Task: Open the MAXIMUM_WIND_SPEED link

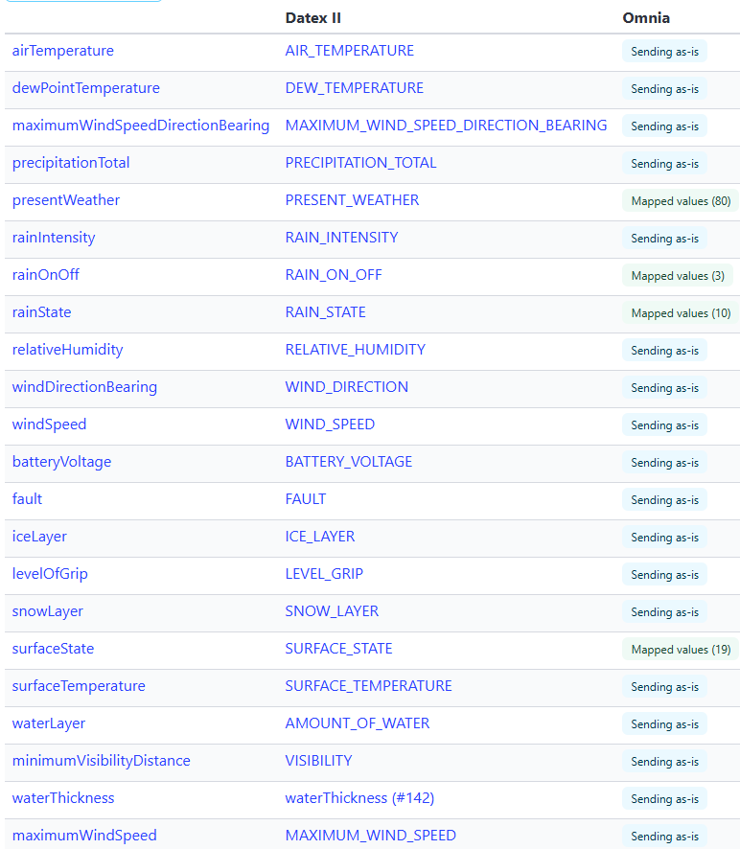Action: 371,836
